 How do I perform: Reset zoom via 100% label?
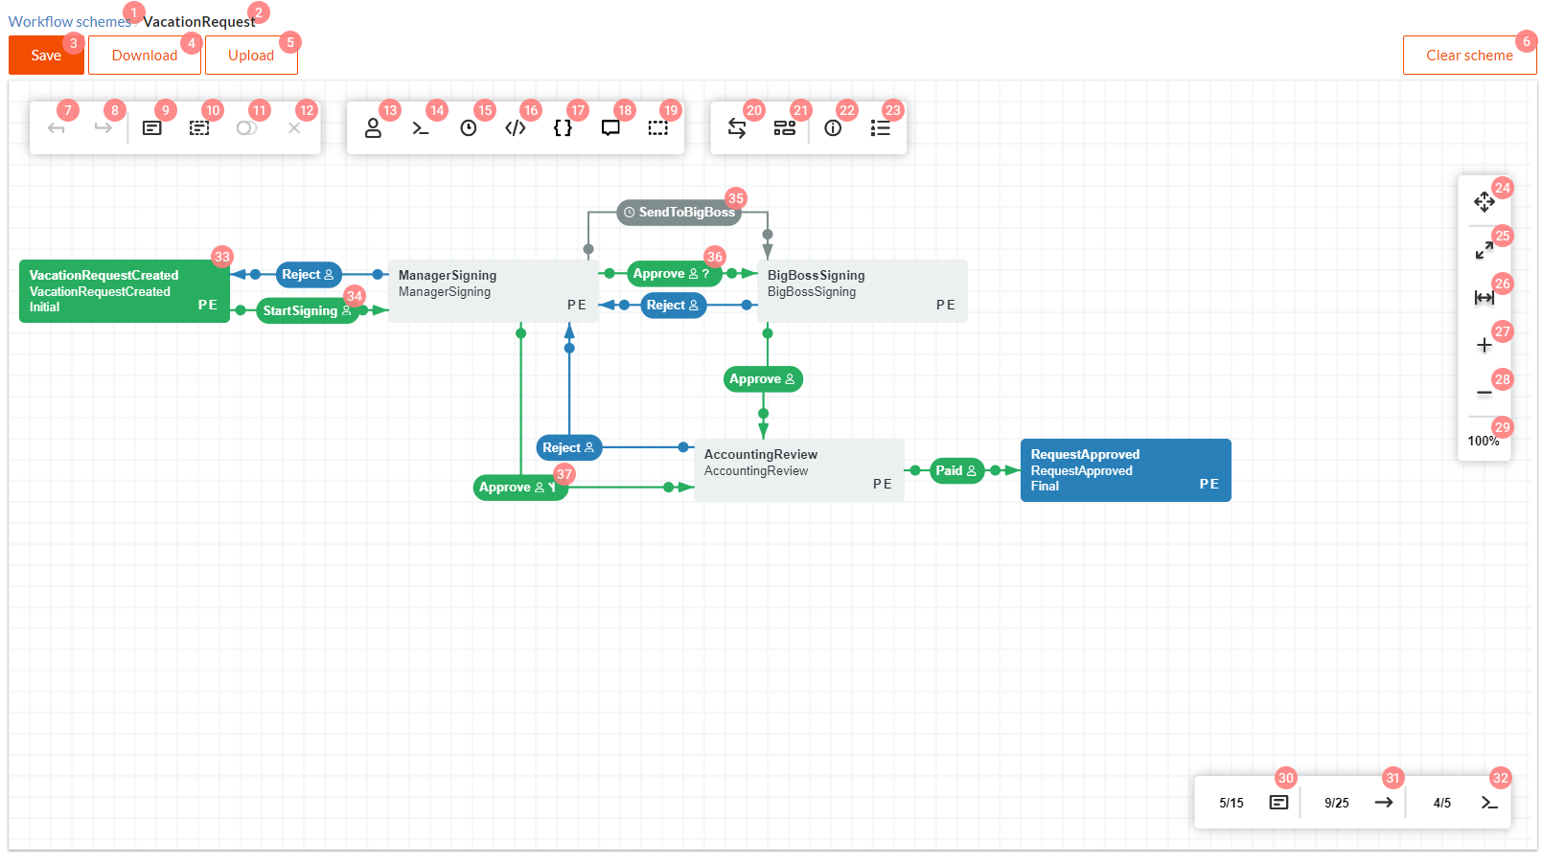coord(1484,442)
